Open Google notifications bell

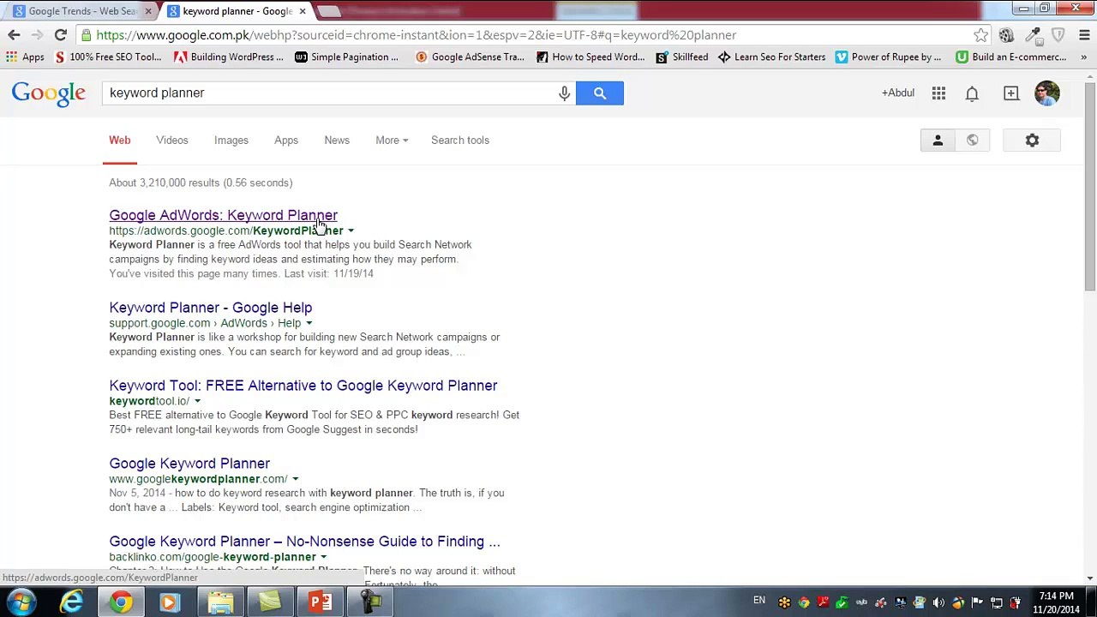972,93
